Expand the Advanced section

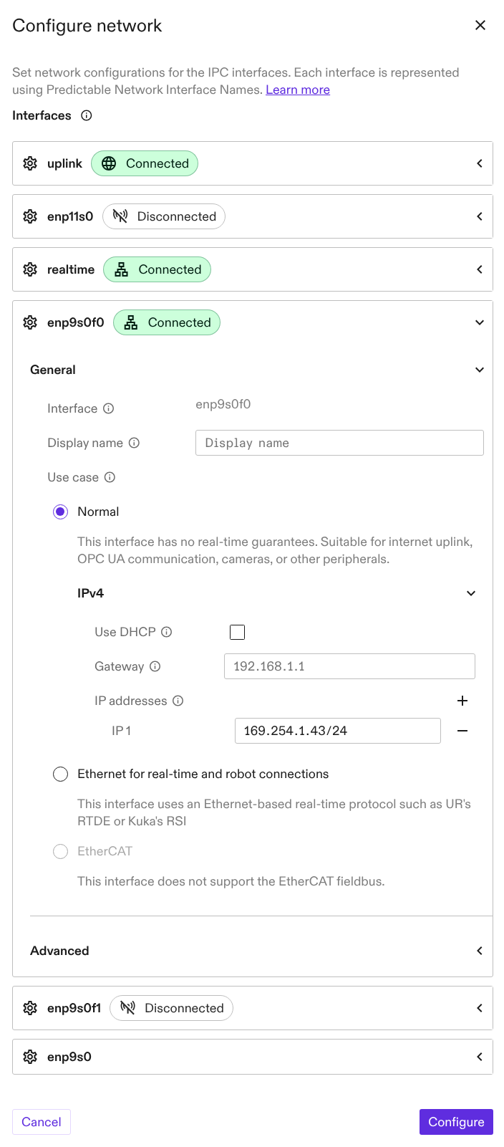pyautogui.click(x=480, y=951)
